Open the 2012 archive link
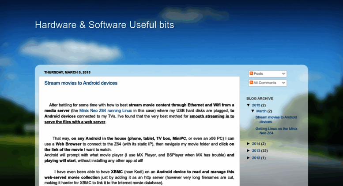 click(256, 158)
